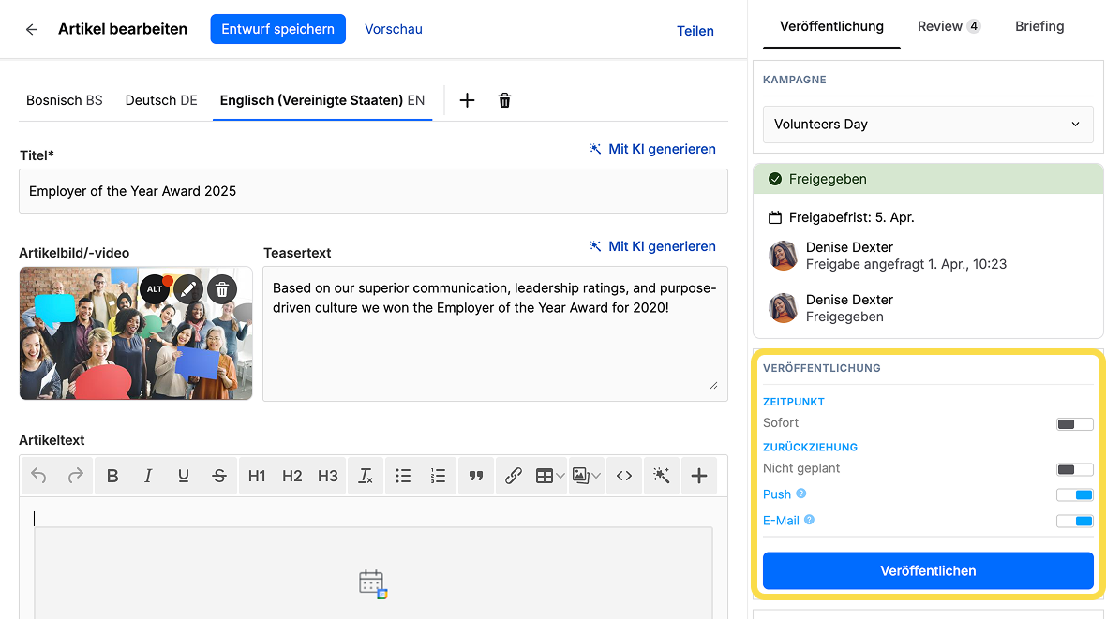Toggle strikethrough formatting

point(219,476)
